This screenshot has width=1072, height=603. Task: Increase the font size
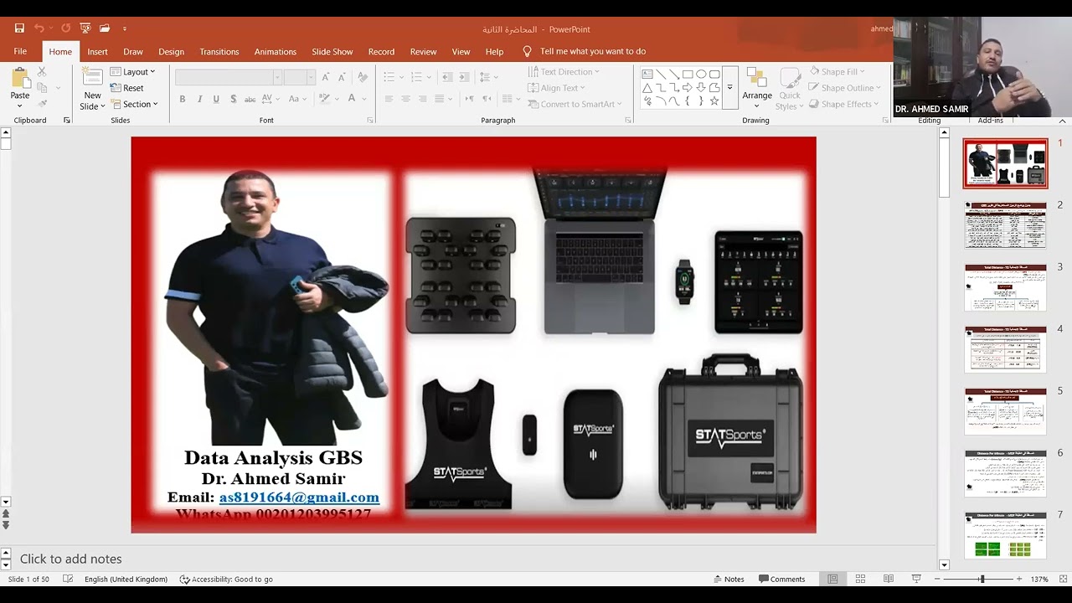pyautogui.click(x=327, y=77)
